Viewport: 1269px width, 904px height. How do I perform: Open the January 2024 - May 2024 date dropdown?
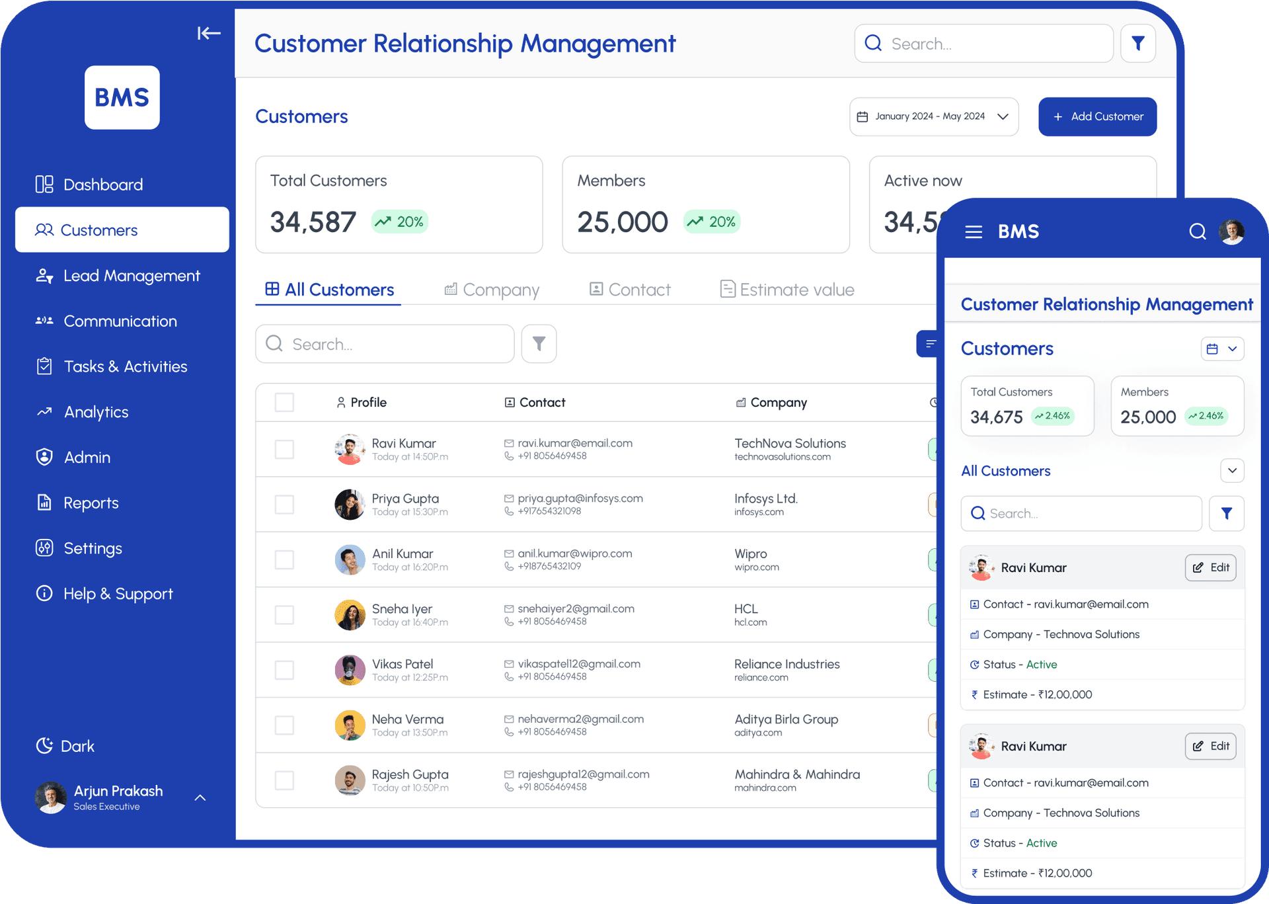(934, 116)
